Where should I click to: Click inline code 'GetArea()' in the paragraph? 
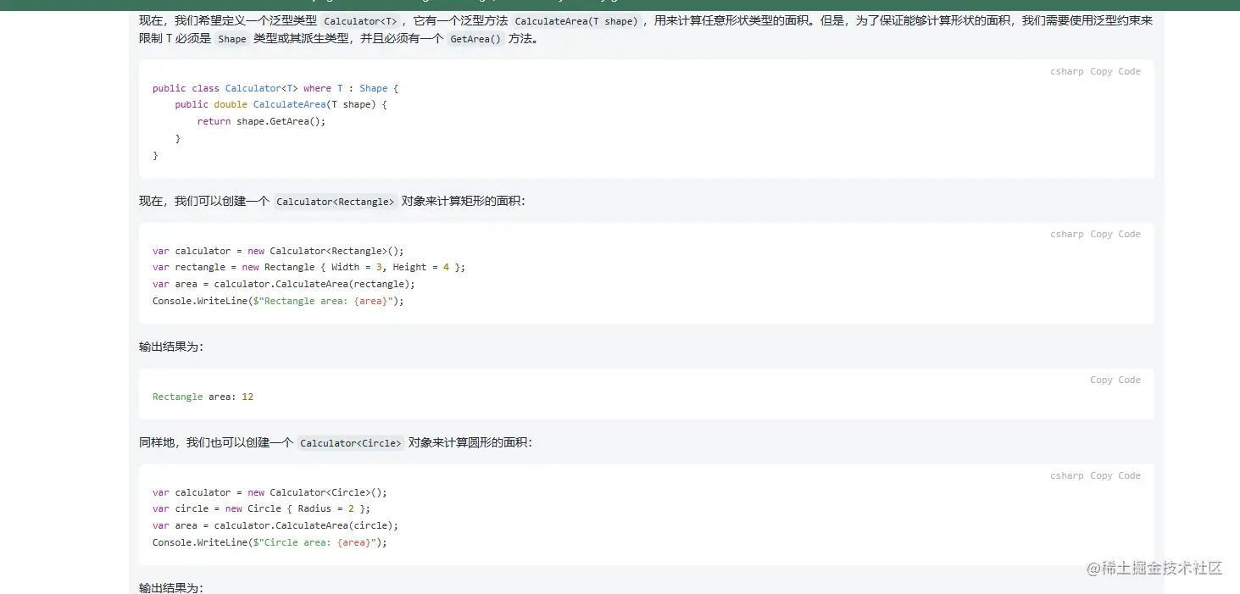(x=475, y=39)
